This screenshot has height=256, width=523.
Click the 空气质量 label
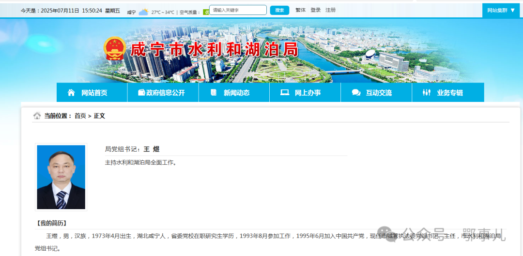coord(190,13)
